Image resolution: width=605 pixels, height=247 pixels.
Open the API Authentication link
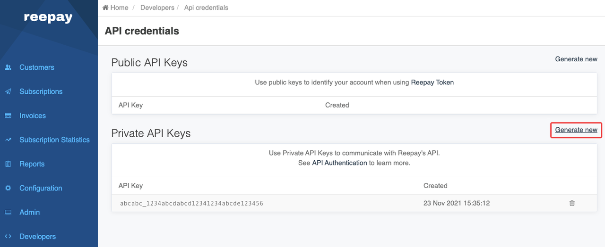(x=339, y=163)
